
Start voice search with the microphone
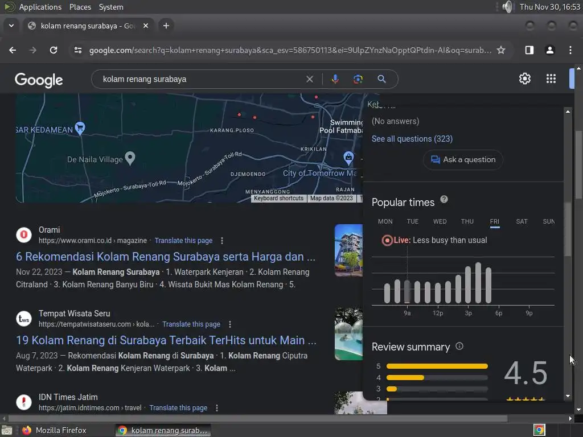pos(335,79)
